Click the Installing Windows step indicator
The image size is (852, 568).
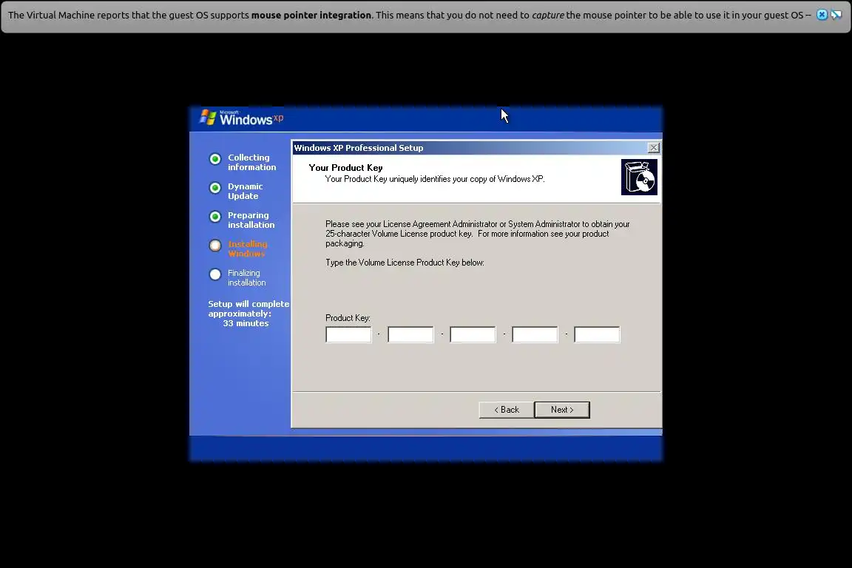[x=215, y=245]
